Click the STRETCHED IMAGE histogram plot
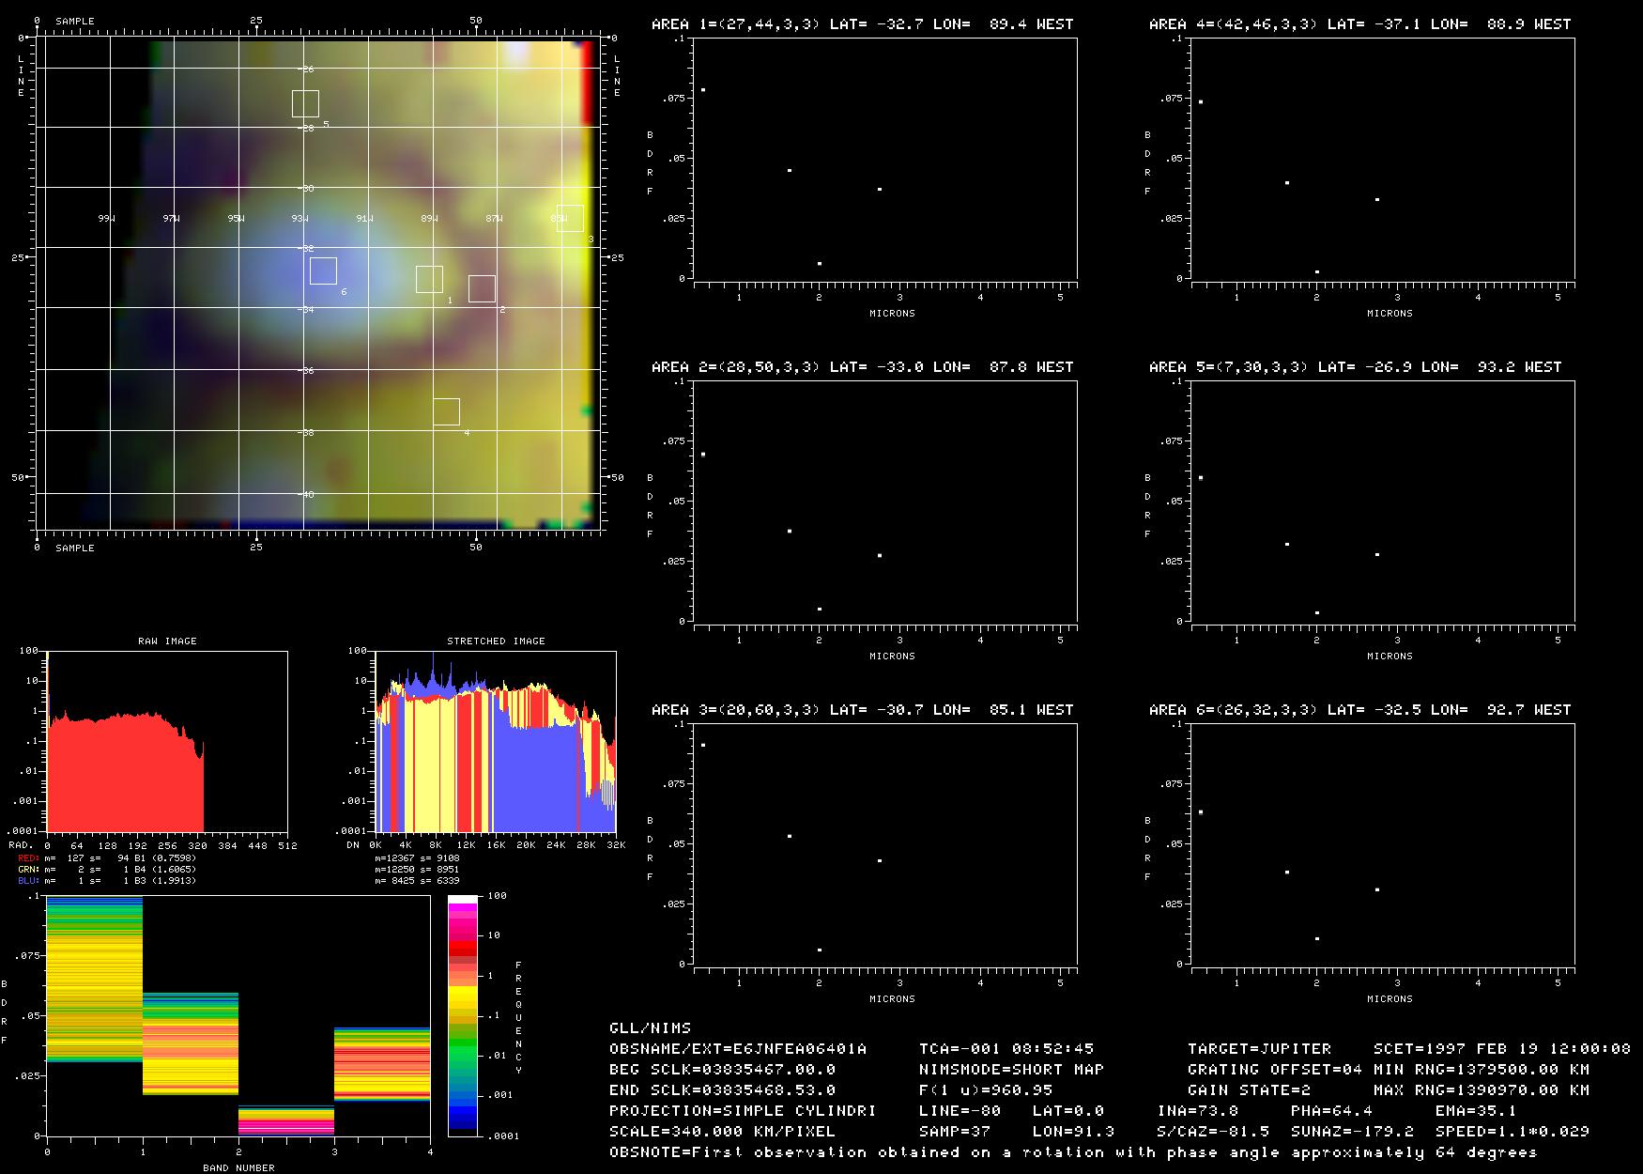Image resolution: width=1643 pixels, height=1174 pixels. pos(495,742)
